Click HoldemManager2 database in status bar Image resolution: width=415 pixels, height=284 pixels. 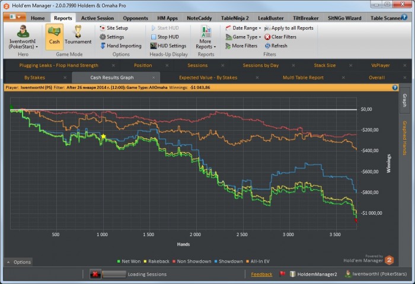point(313,274)
